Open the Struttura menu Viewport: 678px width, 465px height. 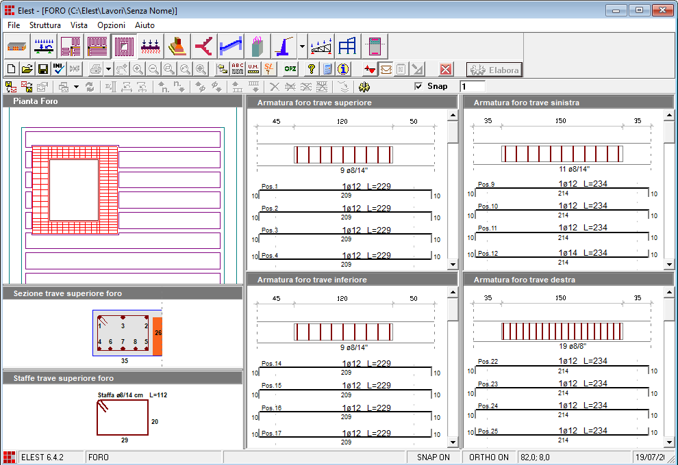pyautogui.click(x=45, y=25)
